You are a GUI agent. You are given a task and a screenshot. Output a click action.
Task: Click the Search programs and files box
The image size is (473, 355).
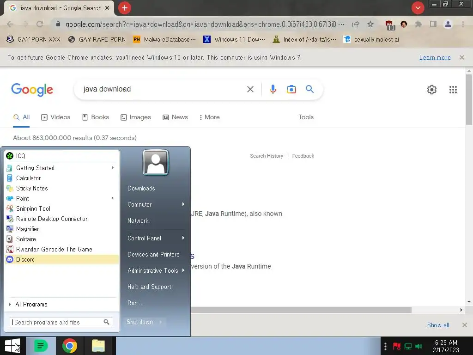tap(61, 322)
